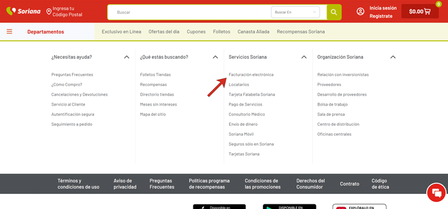448x209 pixels.
Task: Click the Explóralo en badge
Action: click(360, 207)
